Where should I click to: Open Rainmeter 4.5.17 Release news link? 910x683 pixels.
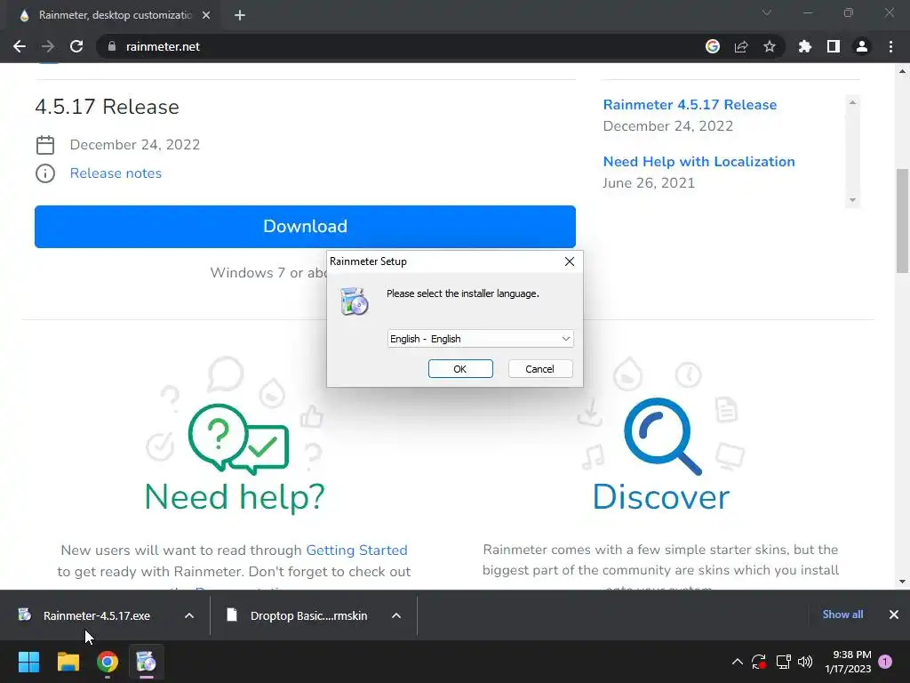click(690, 105)
